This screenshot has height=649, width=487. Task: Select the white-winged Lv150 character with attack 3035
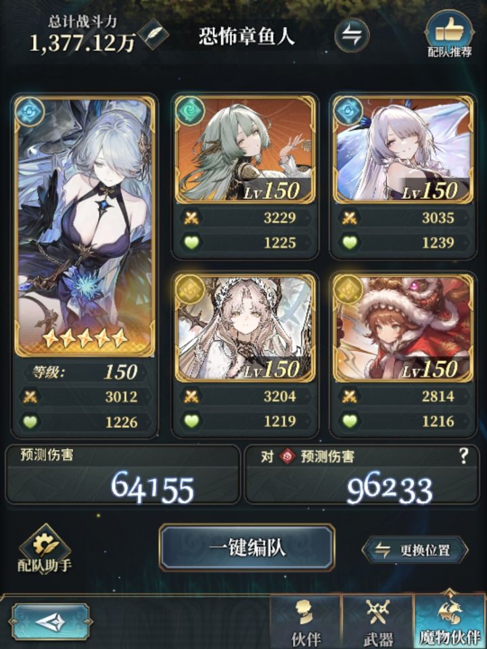403,149
